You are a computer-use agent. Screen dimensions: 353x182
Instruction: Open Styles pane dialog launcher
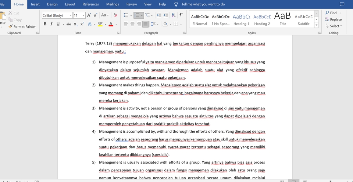pos(319,33)
